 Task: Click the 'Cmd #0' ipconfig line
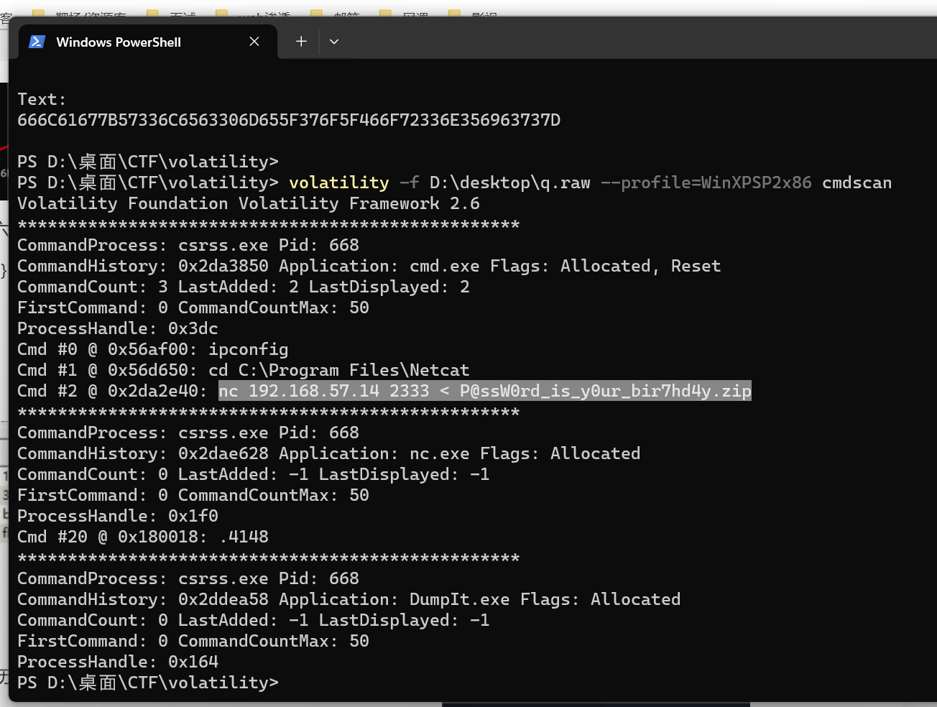click(153, 349)
